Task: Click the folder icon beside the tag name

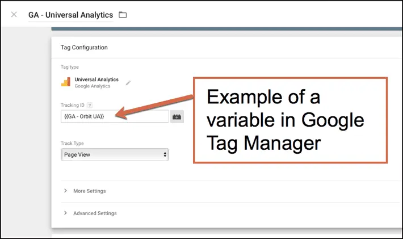Action: click(x=123, y=15)
